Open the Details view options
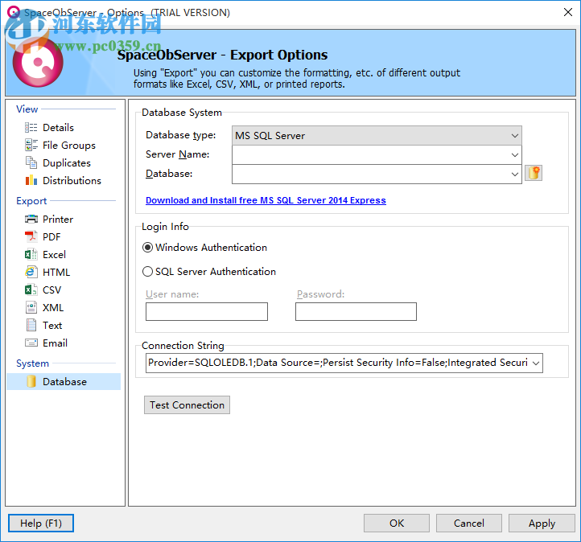Screen dimensions: 581x542 [x=58, y=128]
